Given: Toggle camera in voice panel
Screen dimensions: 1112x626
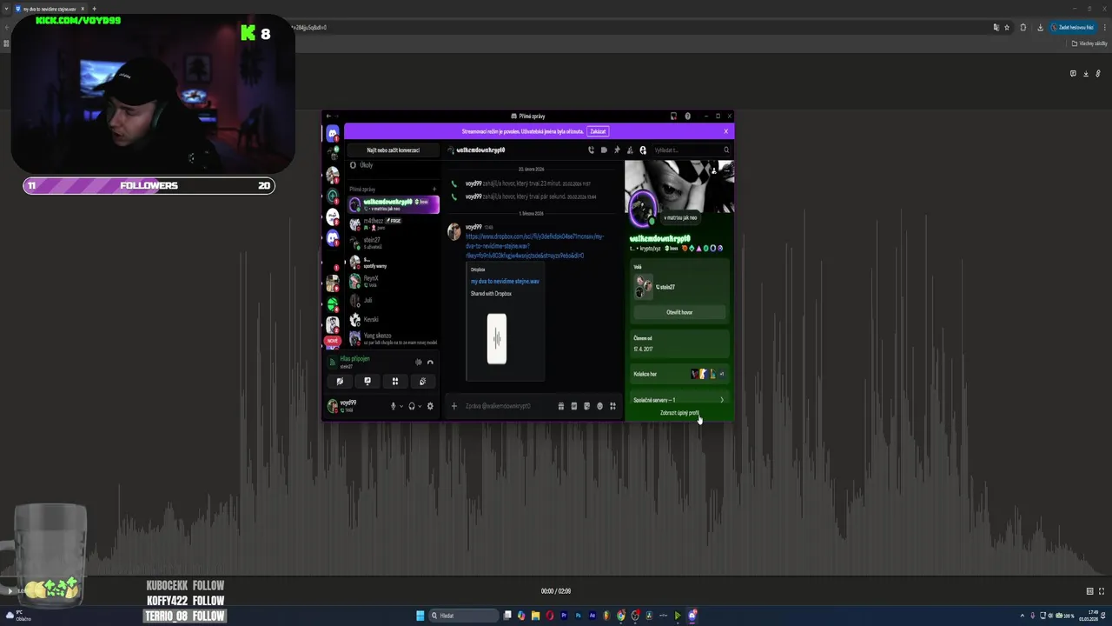Looking at the screenshot, I should pos(340,381).
